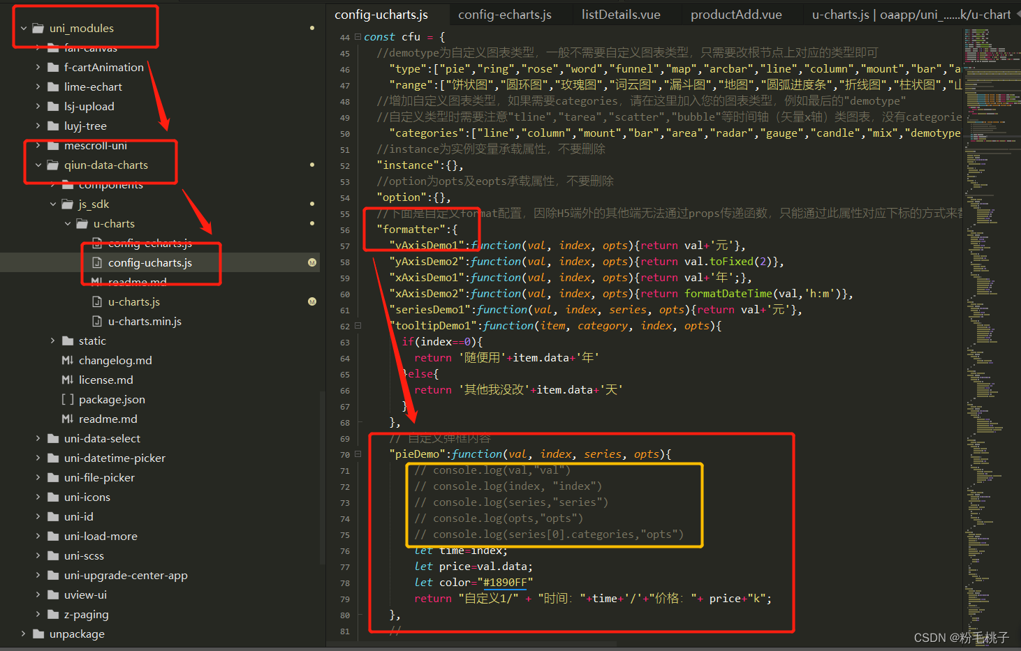Click the uni-load-more folder icon
This screenshot has width=1021, height=651.
(x=53, y=537)
